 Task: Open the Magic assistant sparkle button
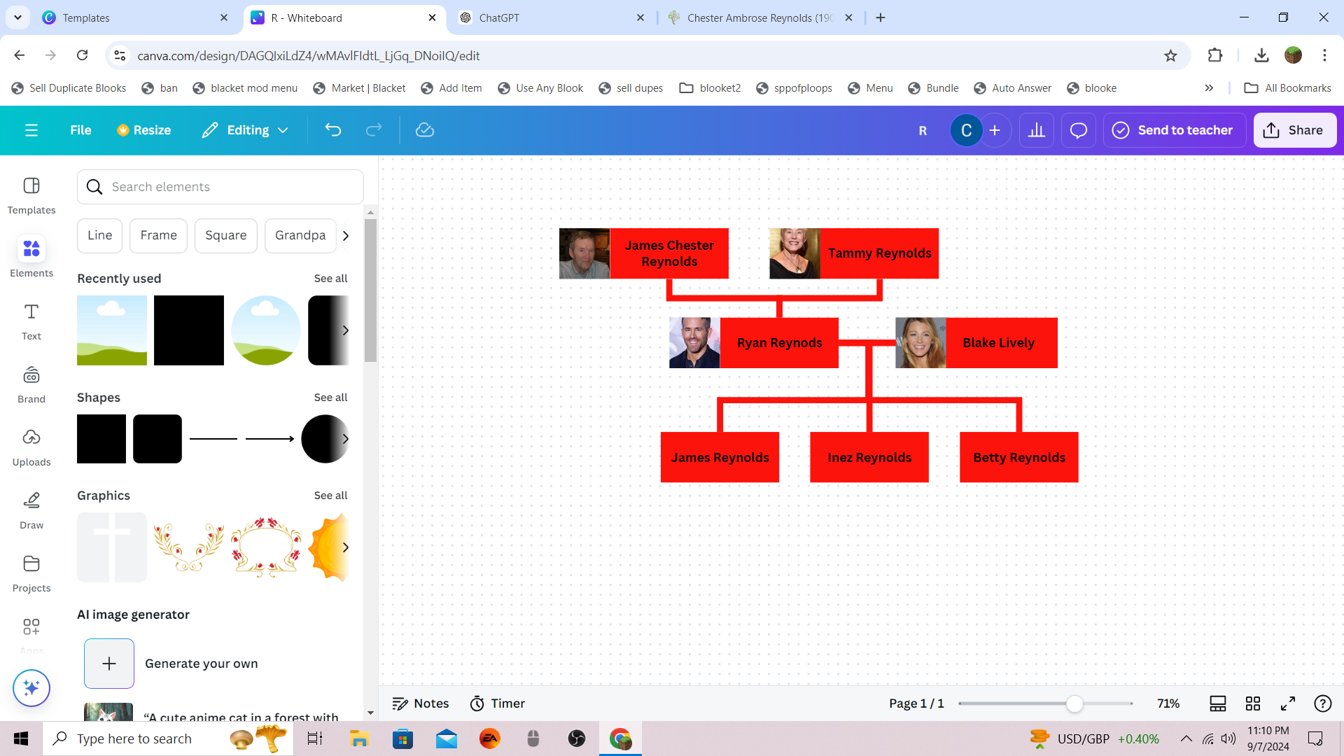tap(31, 688)
